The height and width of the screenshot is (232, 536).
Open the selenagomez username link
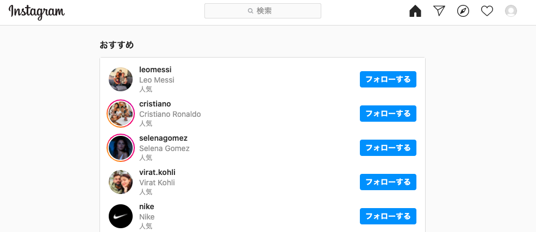pos(163,138)
